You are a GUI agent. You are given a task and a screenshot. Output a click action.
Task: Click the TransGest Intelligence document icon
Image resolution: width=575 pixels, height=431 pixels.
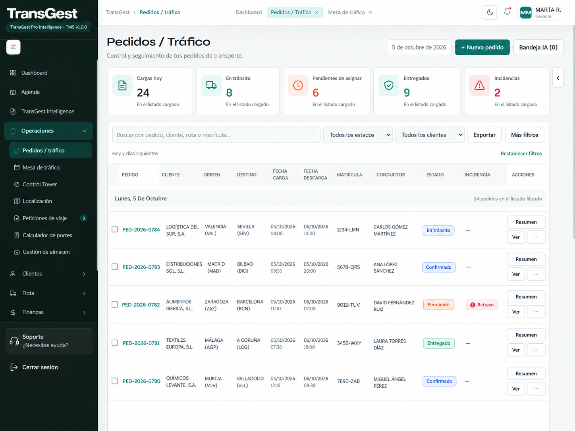click(x=13, y=112)
